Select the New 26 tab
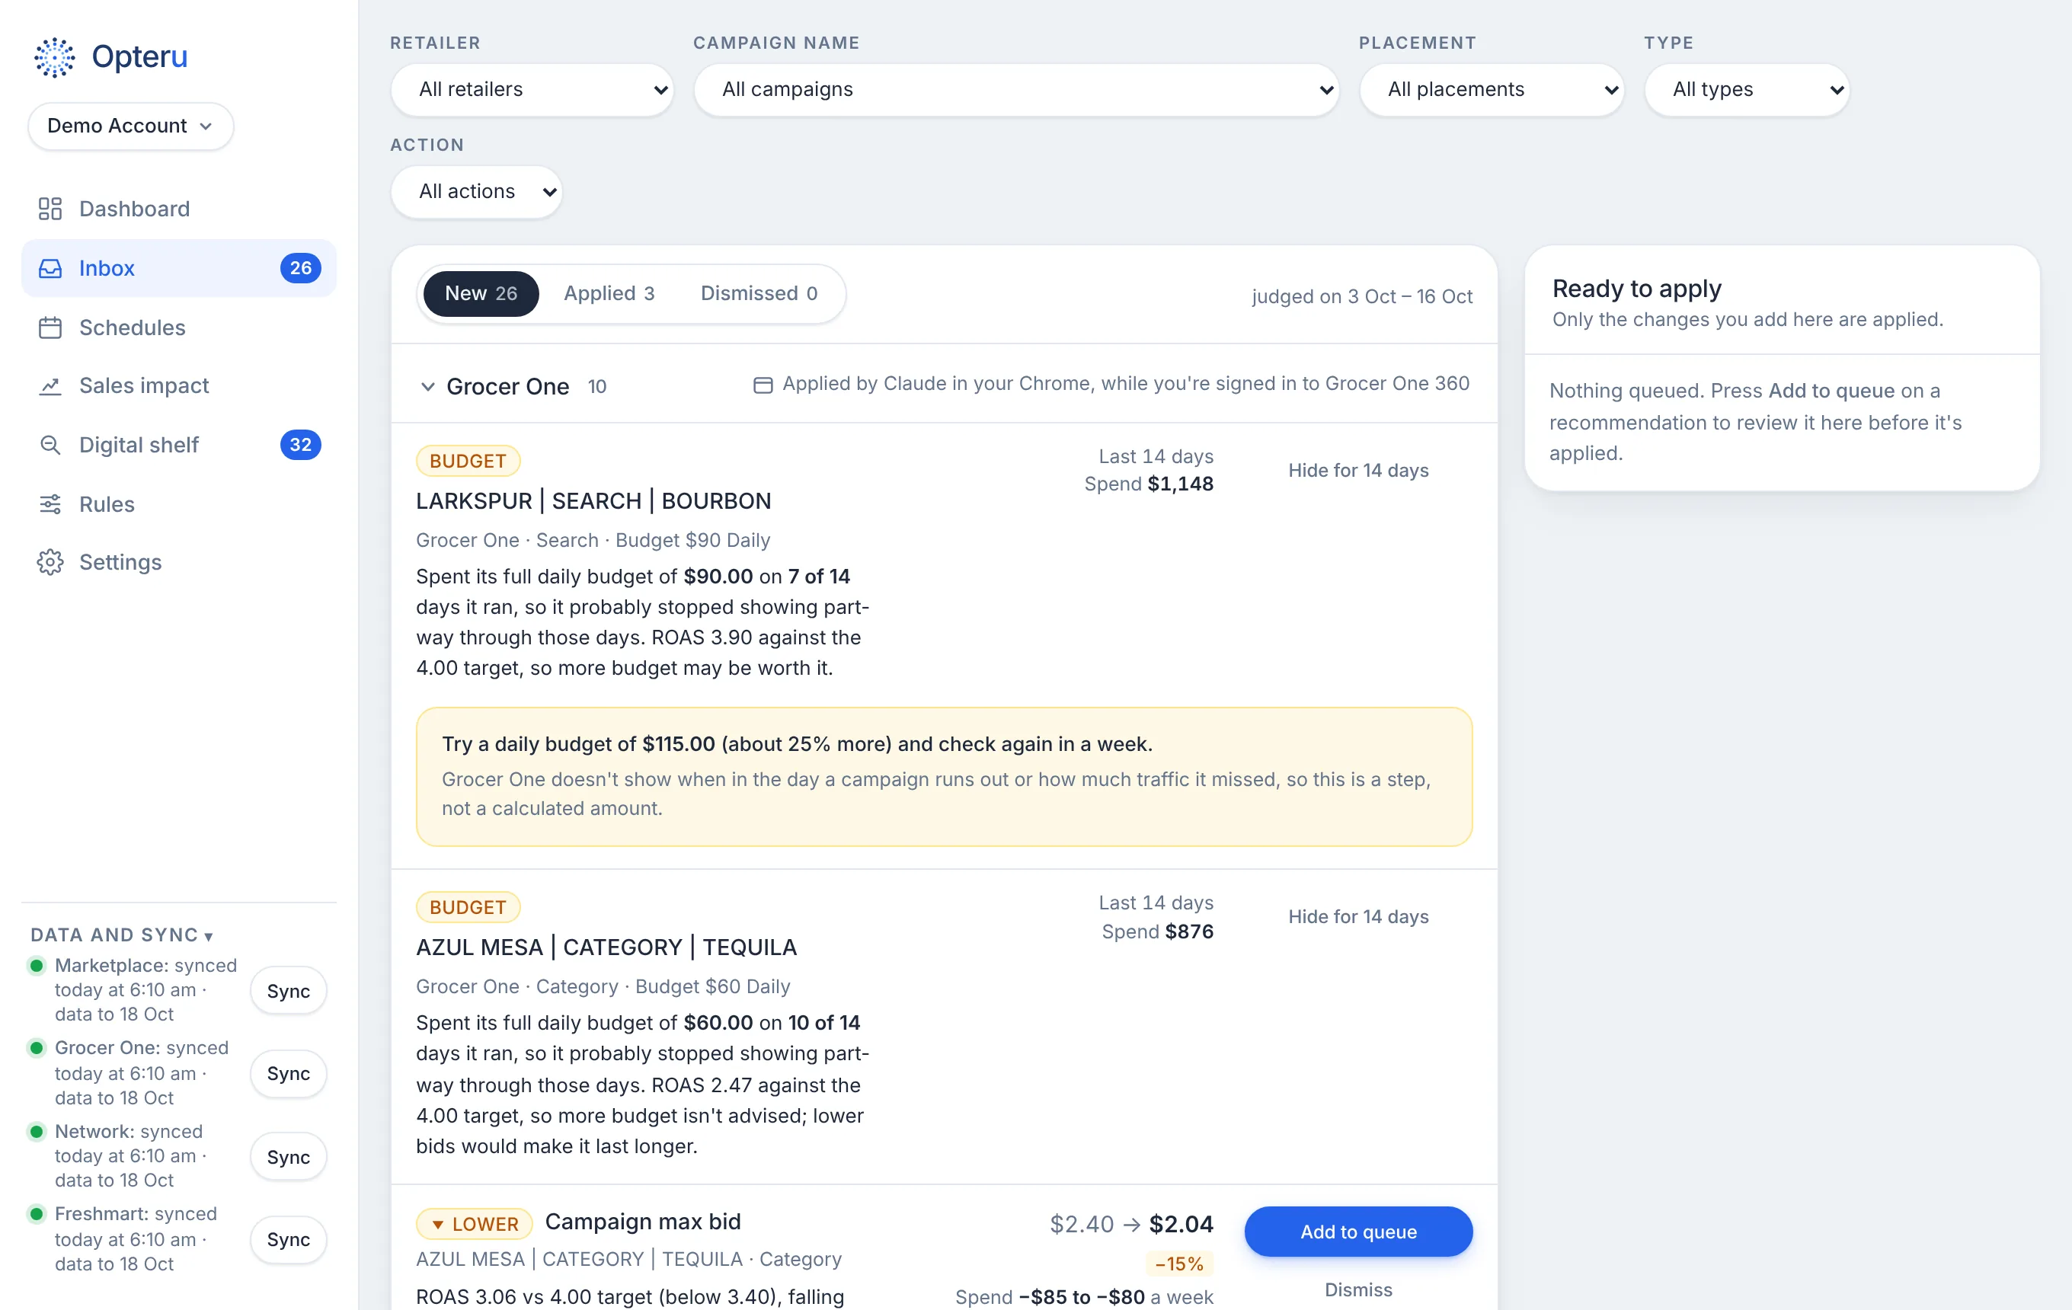Viewport: 2072px width, 1310px height. point(481,294)
